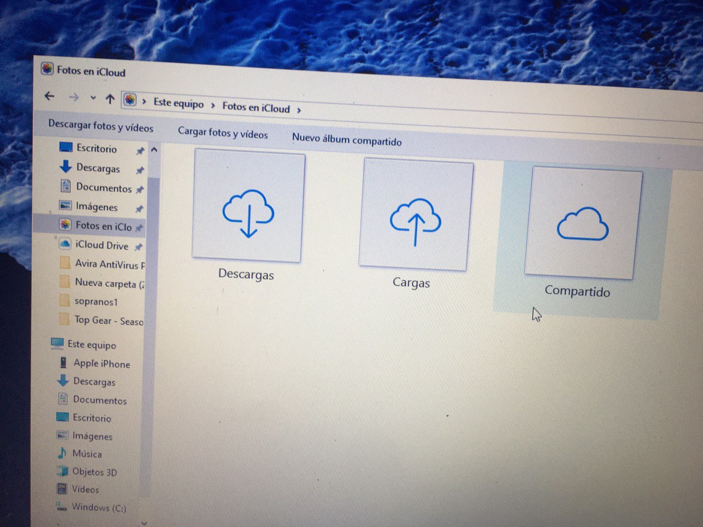Open recent locations dropdown arrow
The height and width of the screenshot is (527, 703).
[x=93, y=98]
